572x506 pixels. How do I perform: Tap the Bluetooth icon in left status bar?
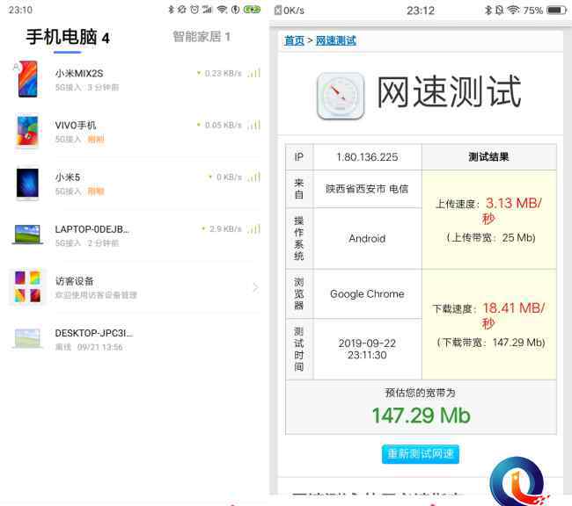171,10
